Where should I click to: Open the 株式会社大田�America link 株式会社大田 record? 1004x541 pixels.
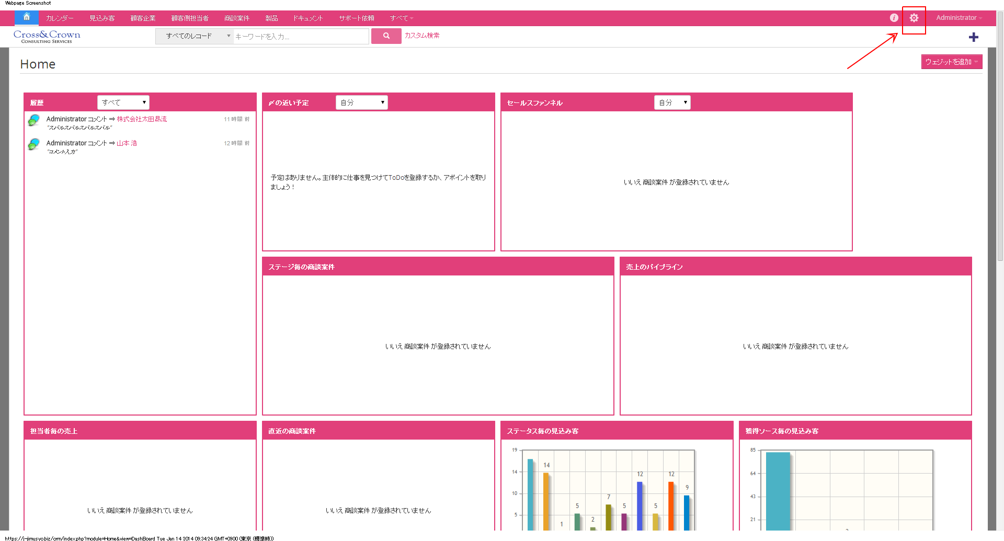[x=142, y=119]
